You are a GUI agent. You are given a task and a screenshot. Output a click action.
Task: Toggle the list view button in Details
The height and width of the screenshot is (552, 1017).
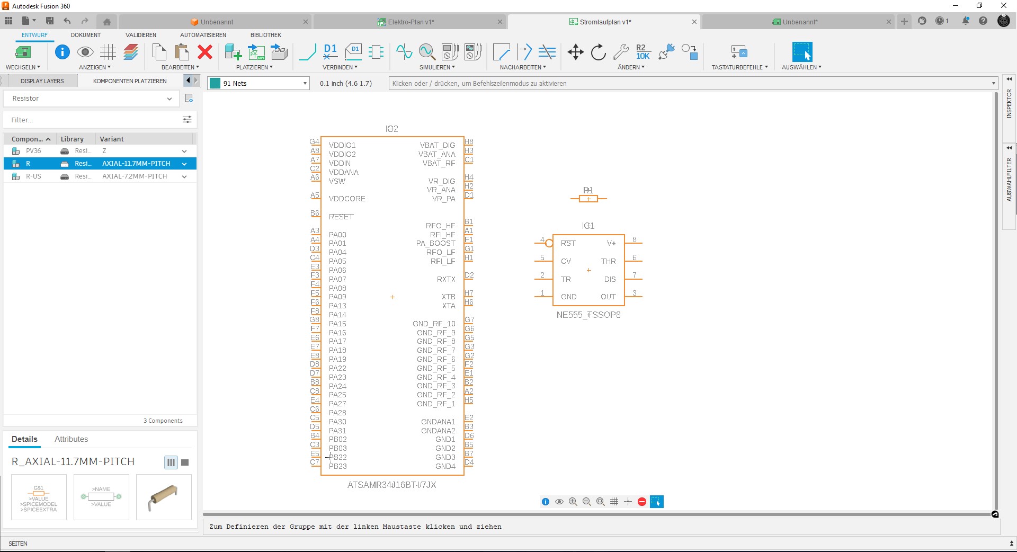pos(171,462)
